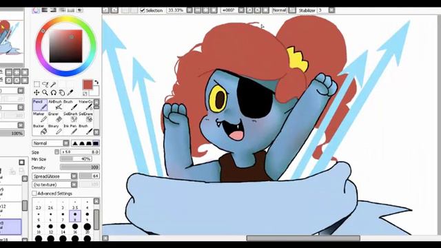Screen dimensions: 441x248
Task: Adjust the Density slider
Action: click(x=80, y=167)
